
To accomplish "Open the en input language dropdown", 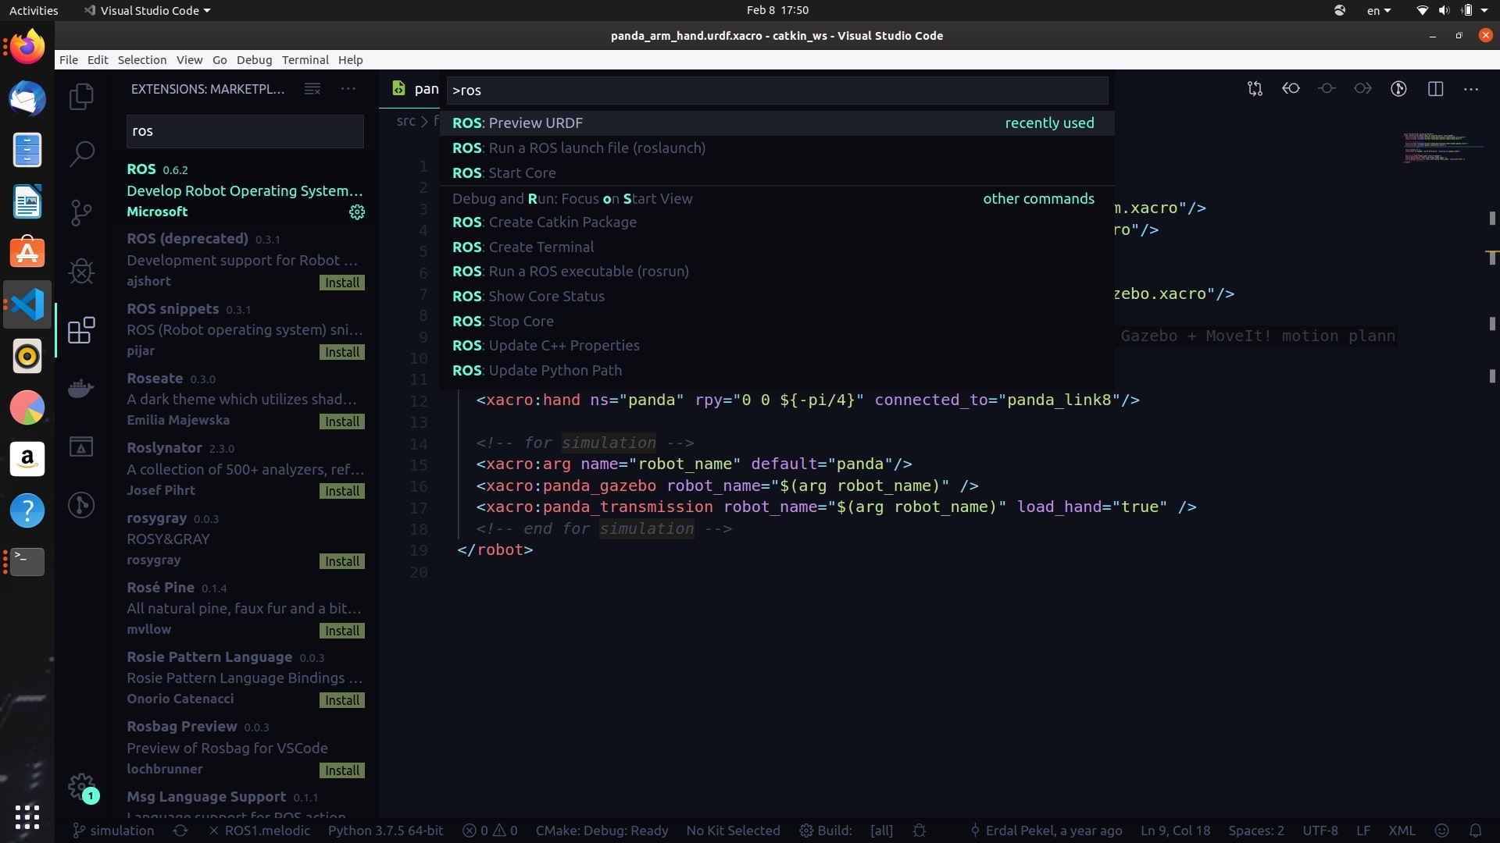I will pos(1379,10).
